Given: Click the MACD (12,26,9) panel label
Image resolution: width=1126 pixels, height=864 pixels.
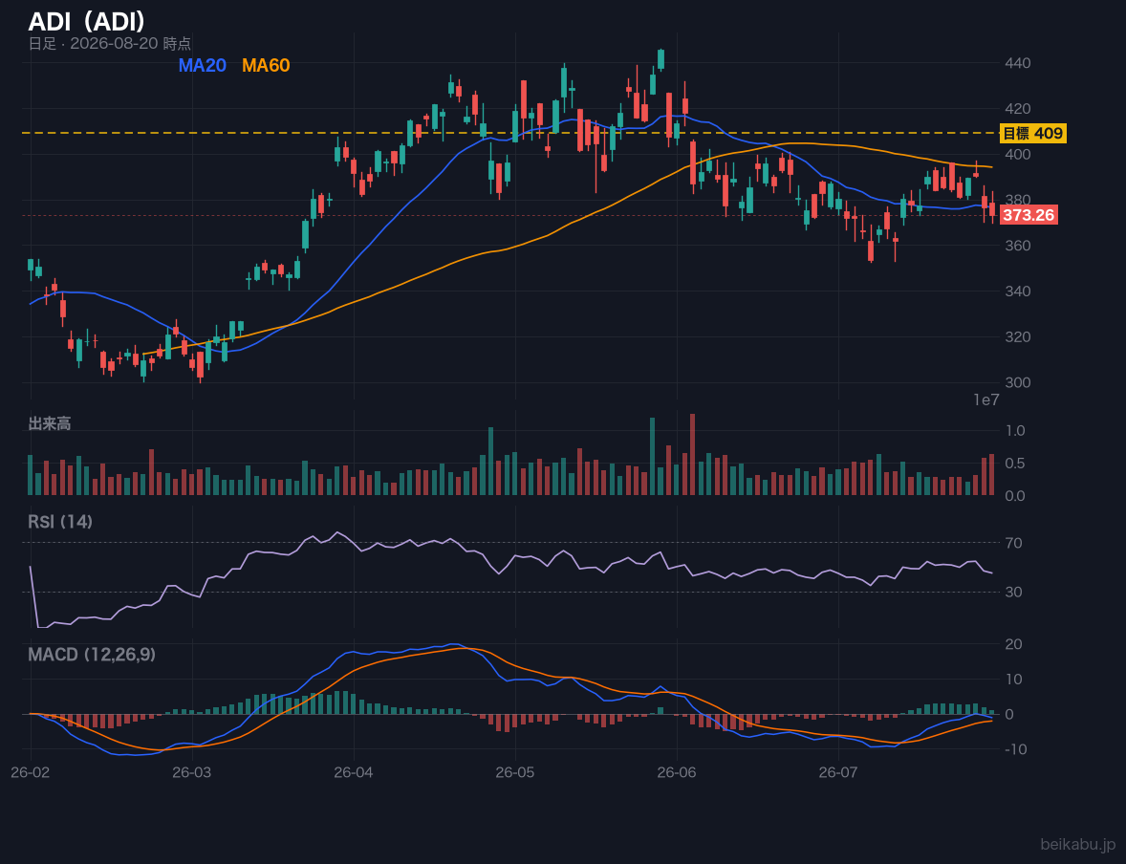Looking at the screenshot, I should pos(92,655).
